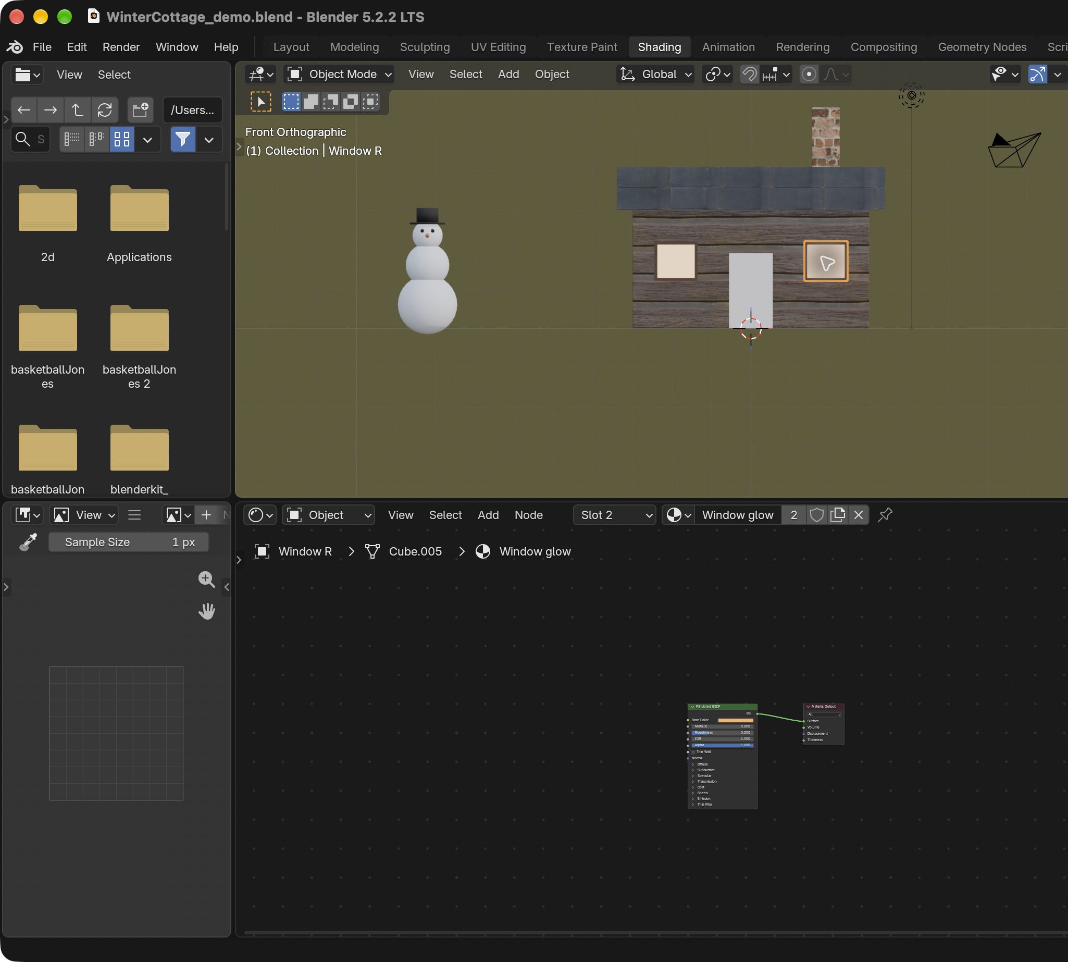
Task: Go back in file browser history
Action: (x=24, y=110)
